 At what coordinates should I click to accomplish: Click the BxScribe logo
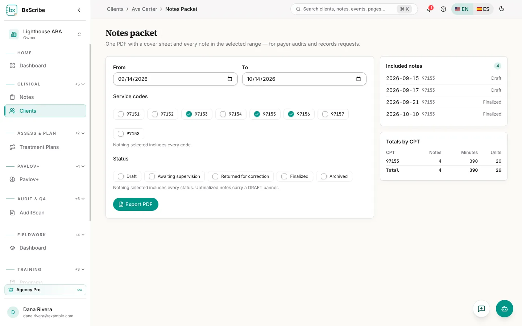(x=12, y=10)
